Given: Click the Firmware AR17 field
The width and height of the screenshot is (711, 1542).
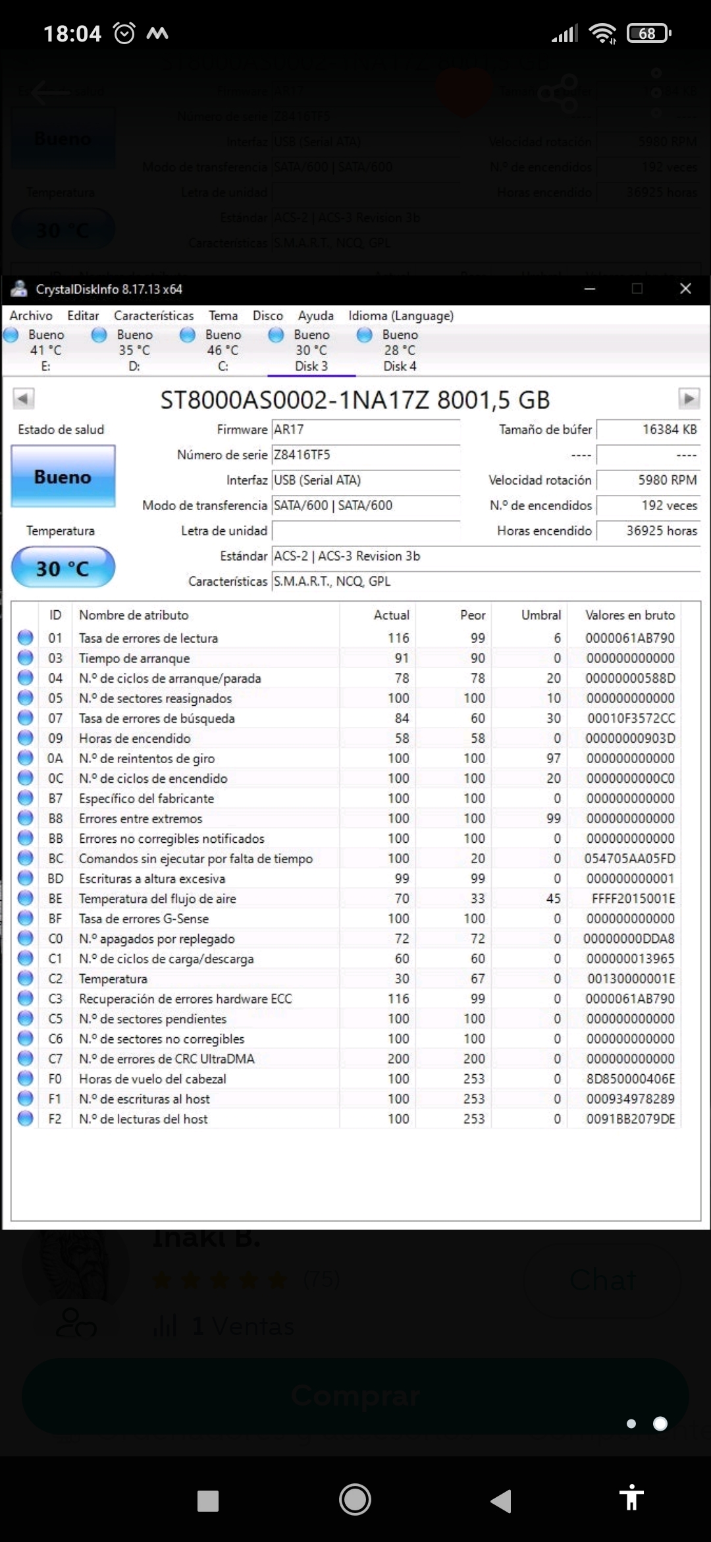Looking at the screenshot, I should click(365, 430).
